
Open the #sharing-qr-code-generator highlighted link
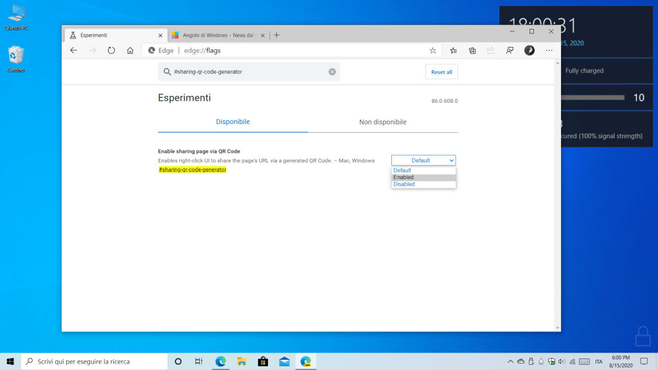pyautogui.click(x=192, y=170)
